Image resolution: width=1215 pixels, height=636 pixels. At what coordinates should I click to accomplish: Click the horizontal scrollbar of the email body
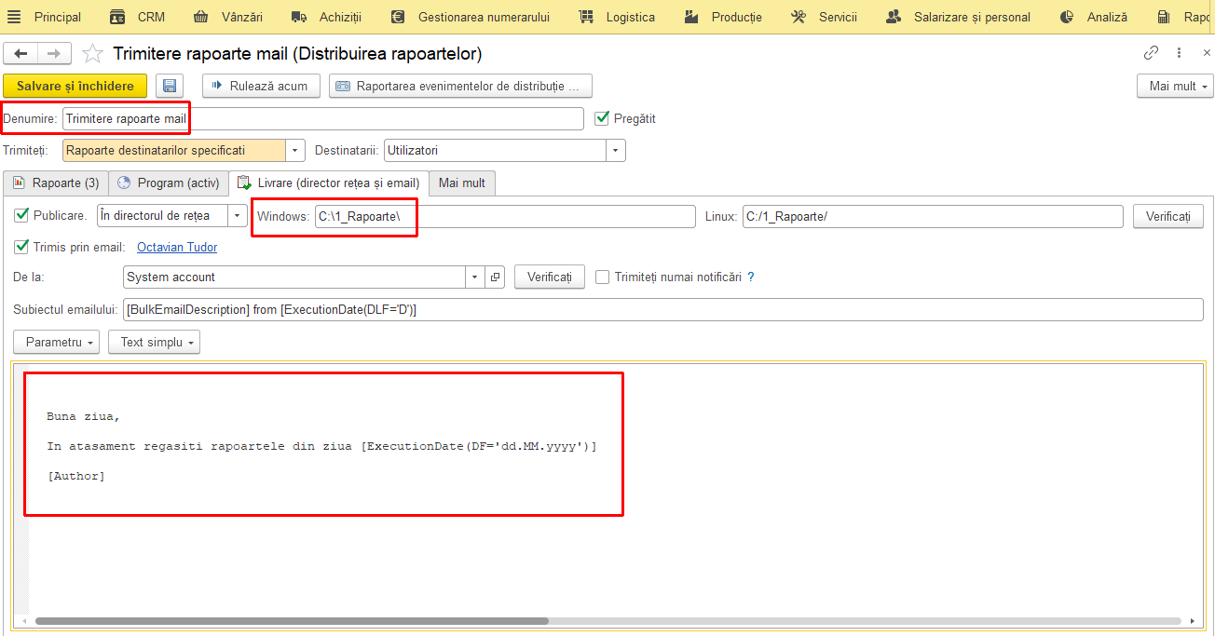point(292,621)
